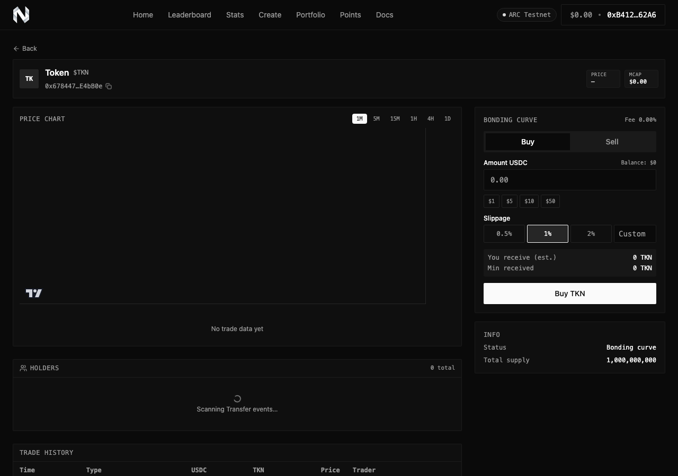Click the MCAP $0.00 box
678x476 pixels.
coord(641,78)
